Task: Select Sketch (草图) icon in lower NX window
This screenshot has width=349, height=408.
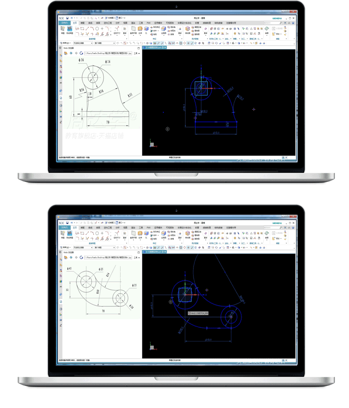Action: 62,234
